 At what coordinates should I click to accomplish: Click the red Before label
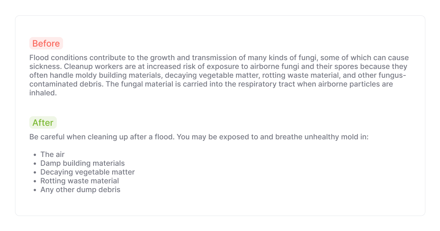coord(46,44)
